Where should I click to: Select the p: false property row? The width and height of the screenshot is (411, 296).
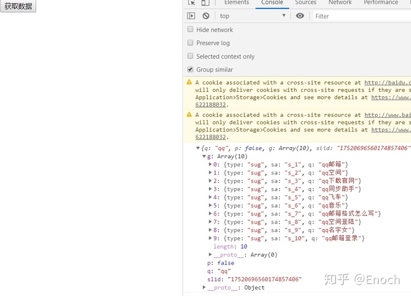click(x=220, y=263)
